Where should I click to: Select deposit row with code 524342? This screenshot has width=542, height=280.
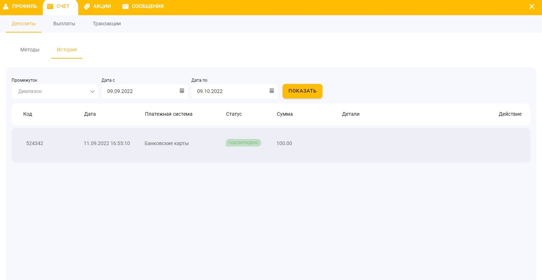pos(35,144)
